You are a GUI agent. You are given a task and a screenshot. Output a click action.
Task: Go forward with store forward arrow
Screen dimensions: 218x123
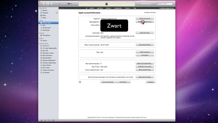(63, 8)
